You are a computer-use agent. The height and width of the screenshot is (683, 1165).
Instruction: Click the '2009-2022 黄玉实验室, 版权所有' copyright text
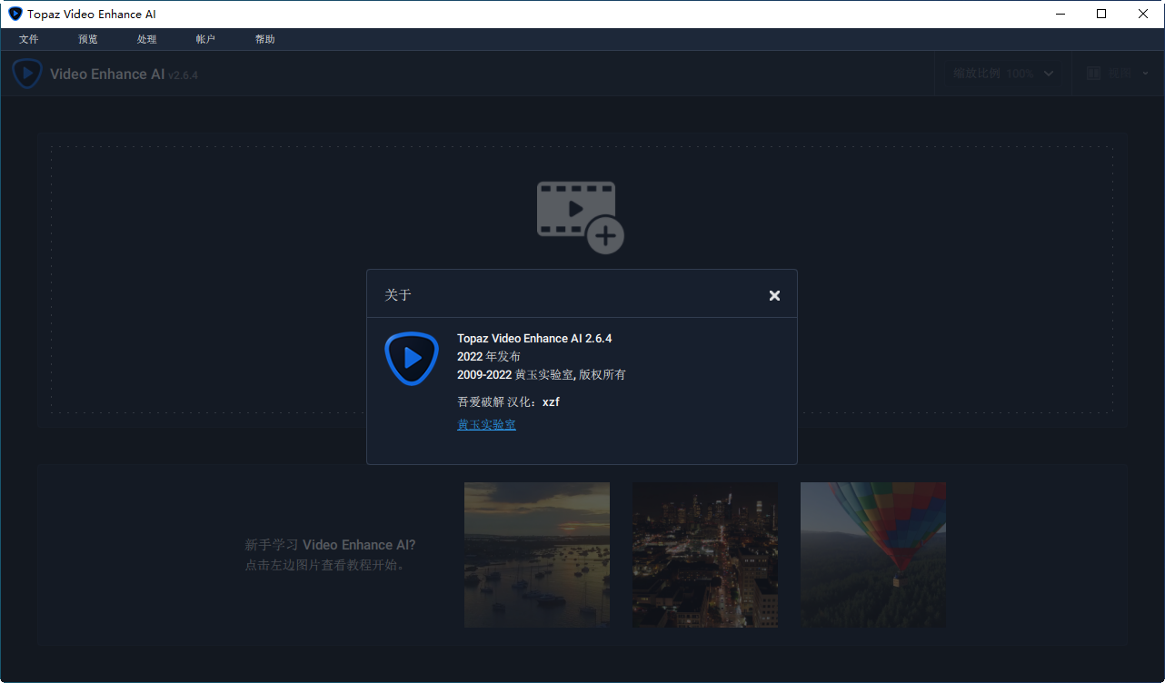click(542, 374)
